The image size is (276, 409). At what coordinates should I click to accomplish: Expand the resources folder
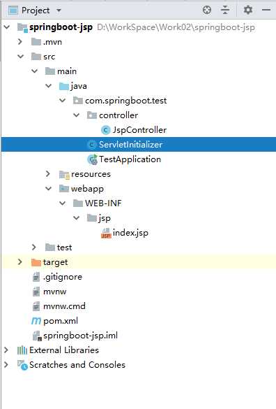click(48, 173)
